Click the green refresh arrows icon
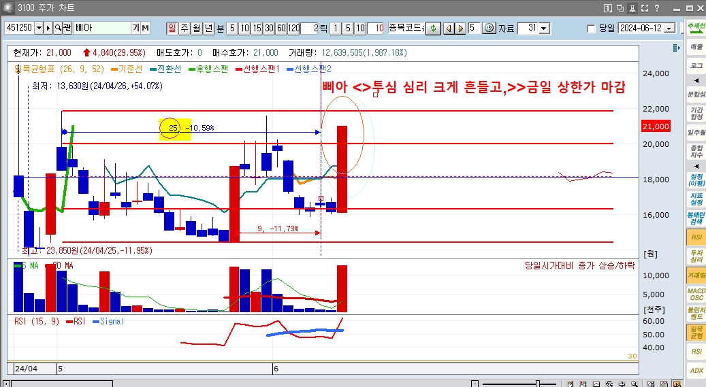 pos(433,29)
